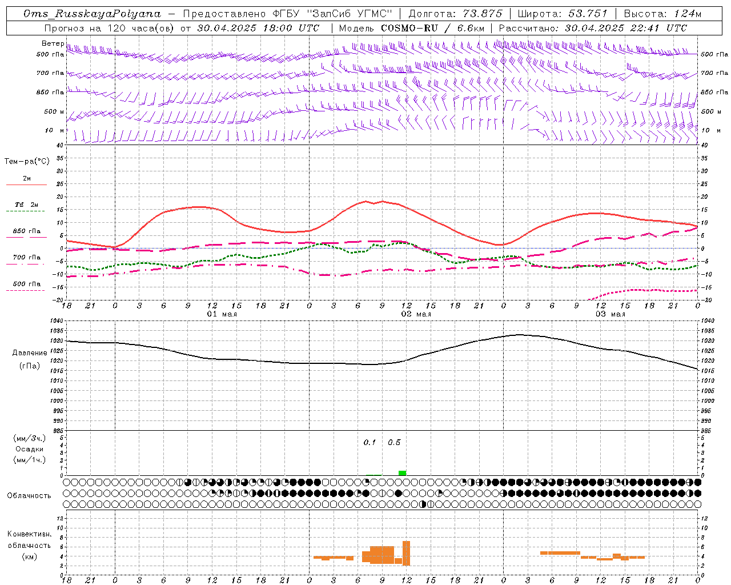
Task: Click the 'Высота: 124м' elevation text
Action: [x=662, y=14]
